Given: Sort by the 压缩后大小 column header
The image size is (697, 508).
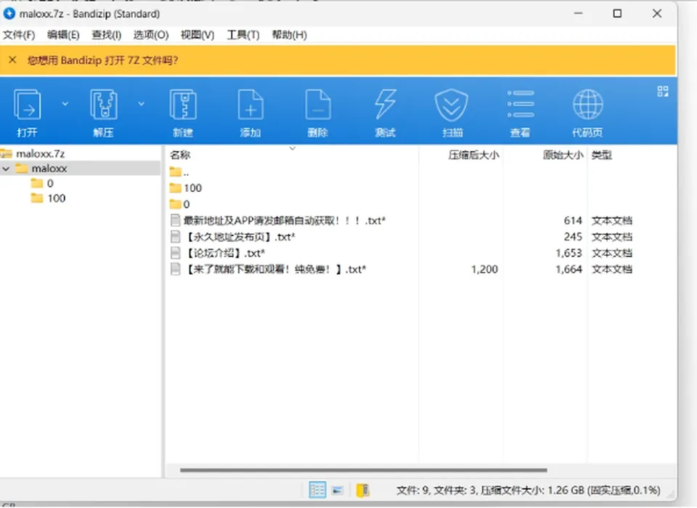Looking at the screenshot, I should [x=473, y=155].
